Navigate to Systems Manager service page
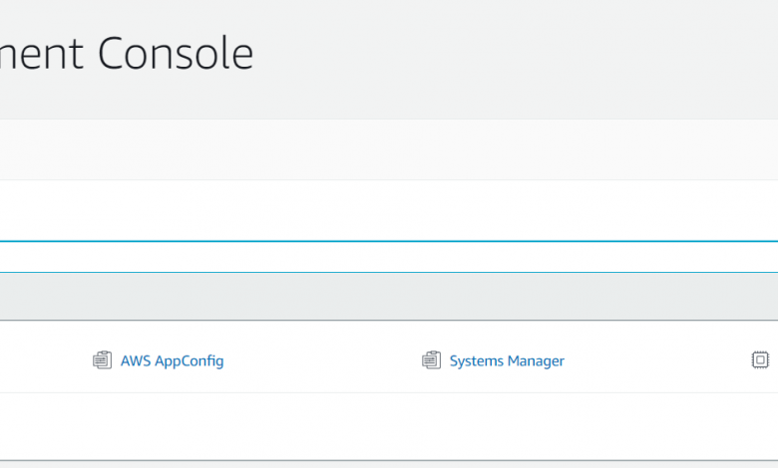Image resolution: width=778 pixels, height=468 pixels. coord(507,360)
